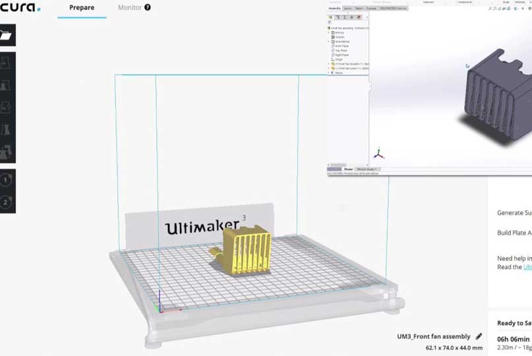The width and height of the screenshot is (532, 356).
Task: Open the Layout tab in SolidWorks
Action: 348,8
